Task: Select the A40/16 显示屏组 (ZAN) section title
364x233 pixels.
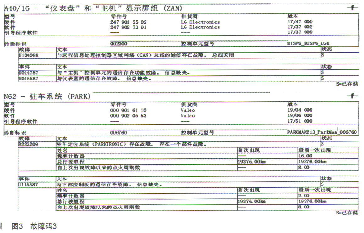Action: click(93, 8)
